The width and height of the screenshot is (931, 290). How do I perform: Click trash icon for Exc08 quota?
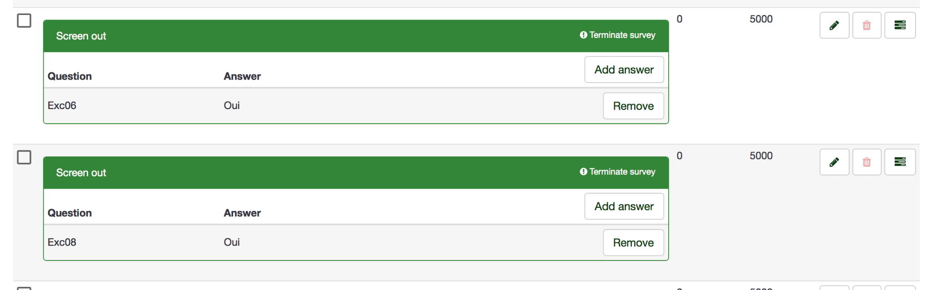tap(866, 162)
